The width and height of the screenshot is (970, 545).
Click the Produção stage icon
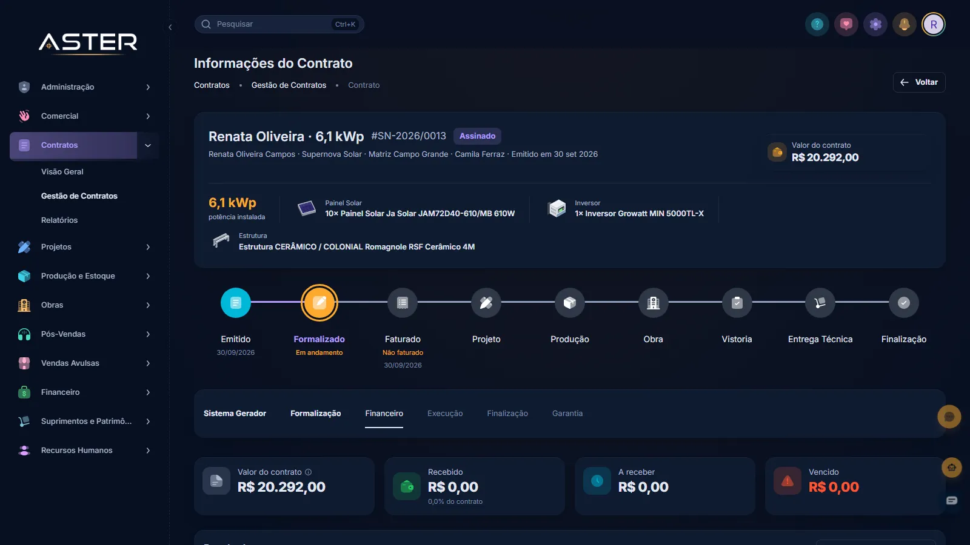(x=570, y=303)
